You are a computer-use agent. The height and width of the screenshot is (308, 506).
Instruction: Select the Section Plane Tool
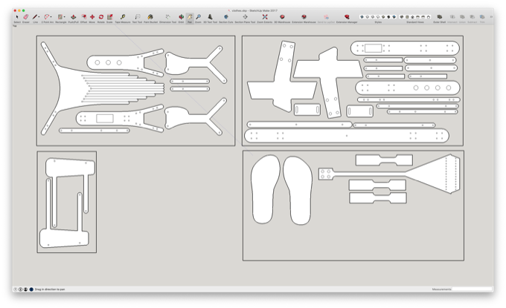point(245,17)
